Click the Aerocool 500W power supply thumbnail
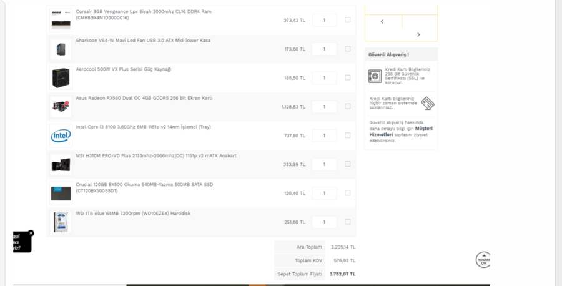 (x=61, y=78)
